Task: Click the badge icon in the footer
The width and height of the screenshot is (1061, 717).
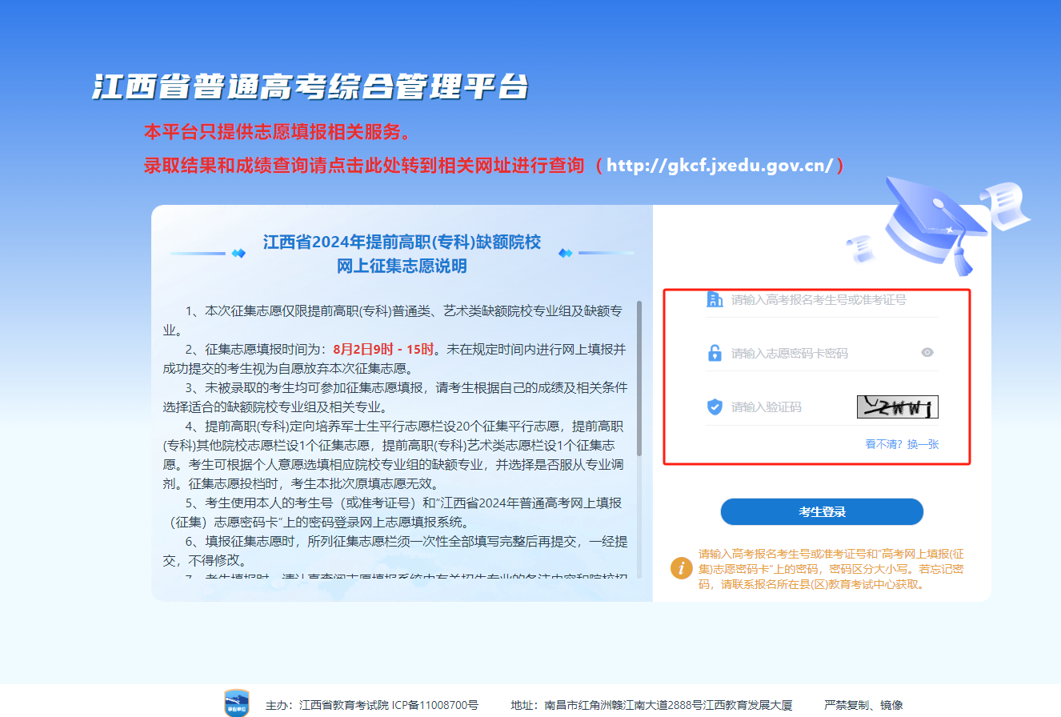Action: pyautogui.click(x=236, y=703)
